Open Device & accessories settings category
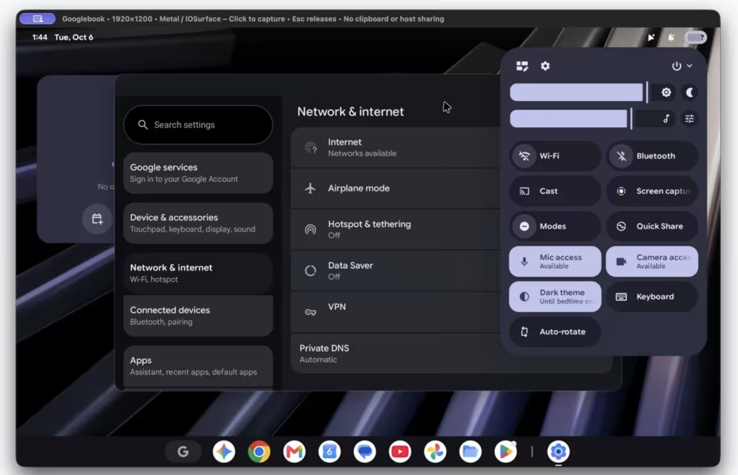 coord(198,223)
